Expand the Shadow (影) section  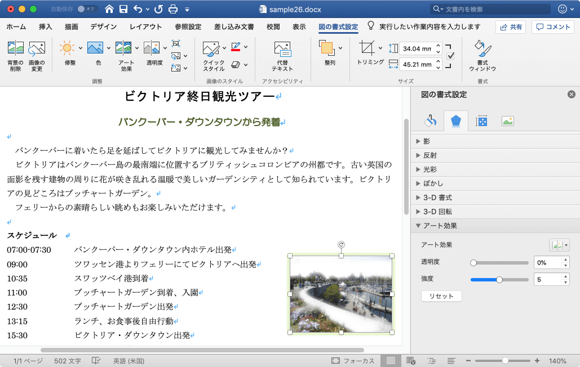pyautogui.click(x=427, y=141)
